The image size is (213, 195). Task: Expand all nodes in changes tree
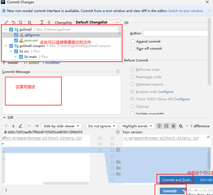42,22
